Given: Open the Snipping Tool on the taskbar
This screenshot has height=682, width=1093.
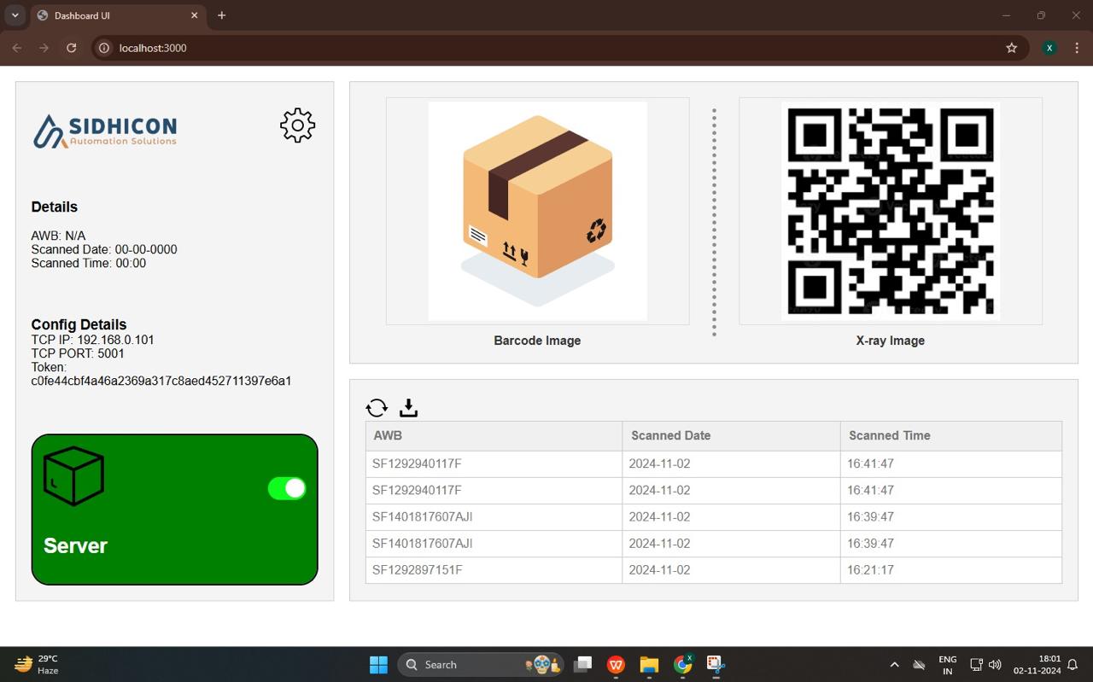Looking at the screenshot, I should pyautogui.click(x=716, y=664).
